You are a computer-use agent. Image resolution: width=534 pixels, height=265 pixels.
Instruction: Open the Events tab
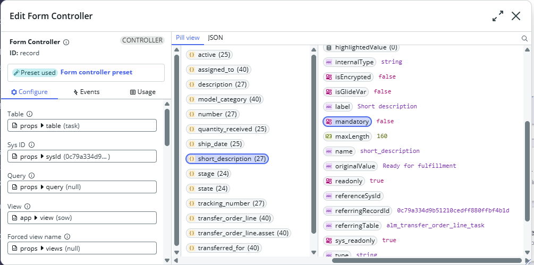[86, 92]
